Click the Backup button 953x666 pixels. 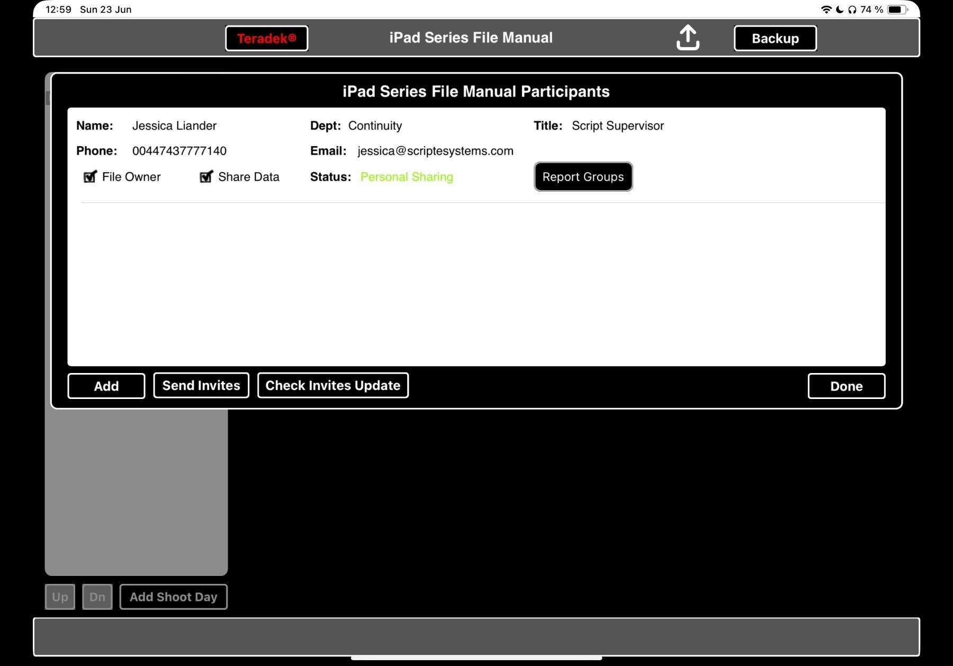click(x=775, y=38)
